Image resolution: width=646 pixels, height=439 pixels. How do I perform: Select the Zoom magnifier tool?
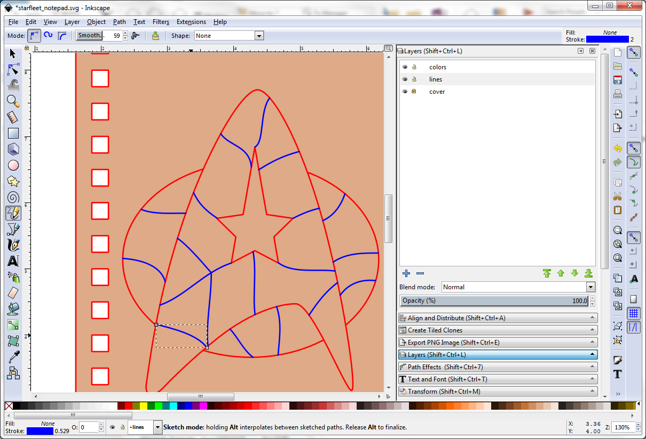tap(13, 101)
